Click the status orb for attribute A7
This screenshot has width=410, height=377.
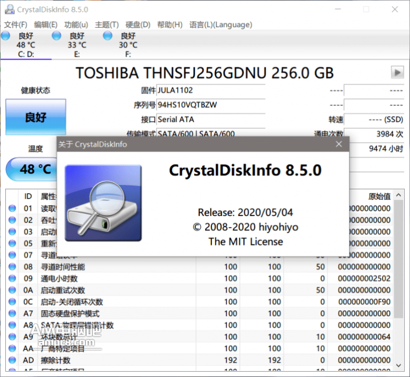pos(12,313)
